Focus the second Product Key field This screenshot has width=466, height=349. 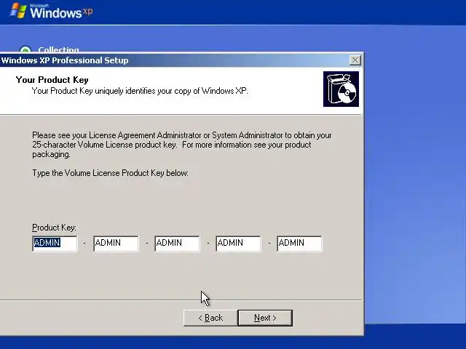pos(116,244)
